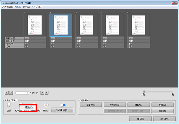Click the 削除(D) delete button
Image resolution: width=179 pixels, height=124 pixels.
point(162,105)
